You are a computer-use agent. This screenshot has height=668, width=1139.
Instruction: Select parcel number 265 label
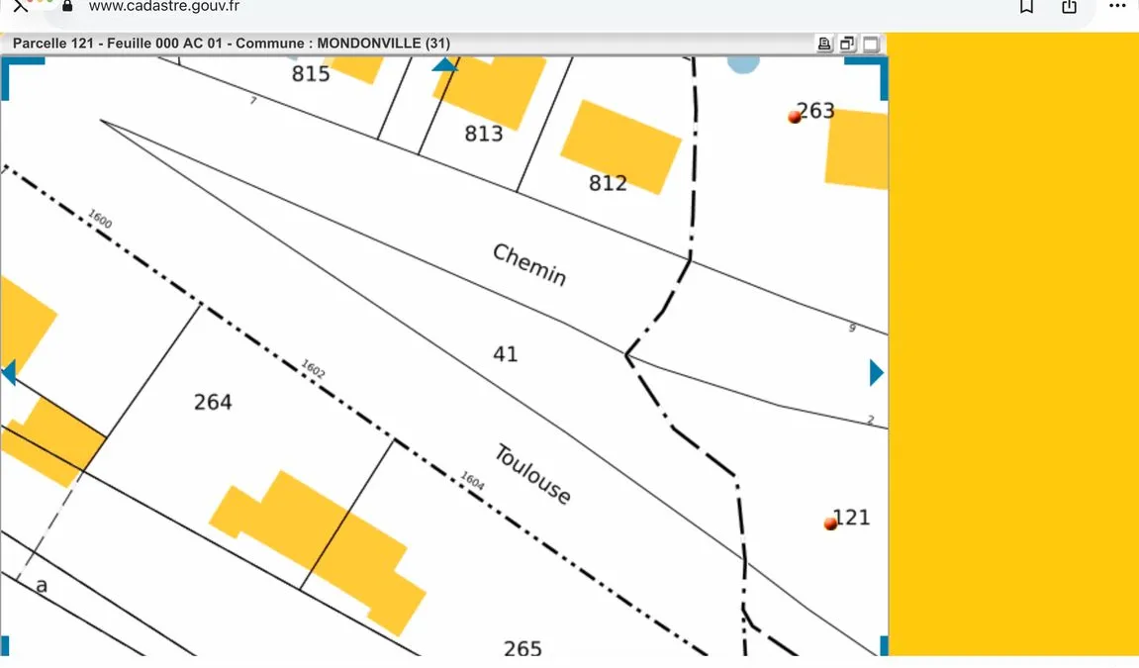[x=522, y=647]
